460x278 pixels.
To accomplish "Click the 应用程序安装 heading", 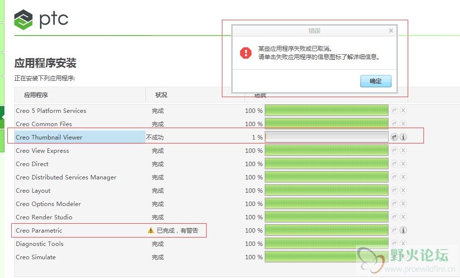I will [x=45, y=63].
